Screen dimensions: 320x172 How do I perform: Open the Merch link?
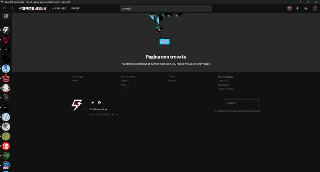(x=75, y=81)
